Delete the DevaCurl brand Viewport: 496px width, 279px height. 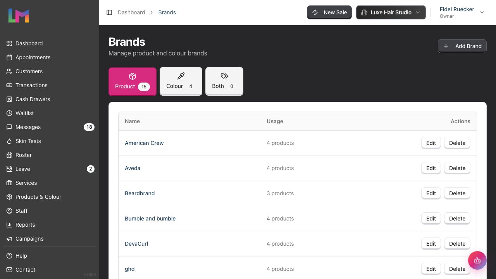(x=457, y=244)
